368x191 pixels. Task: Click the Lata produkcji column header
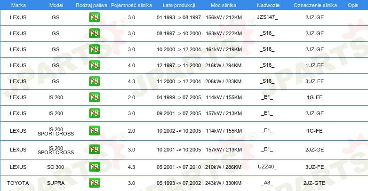(x=179, y=5)
